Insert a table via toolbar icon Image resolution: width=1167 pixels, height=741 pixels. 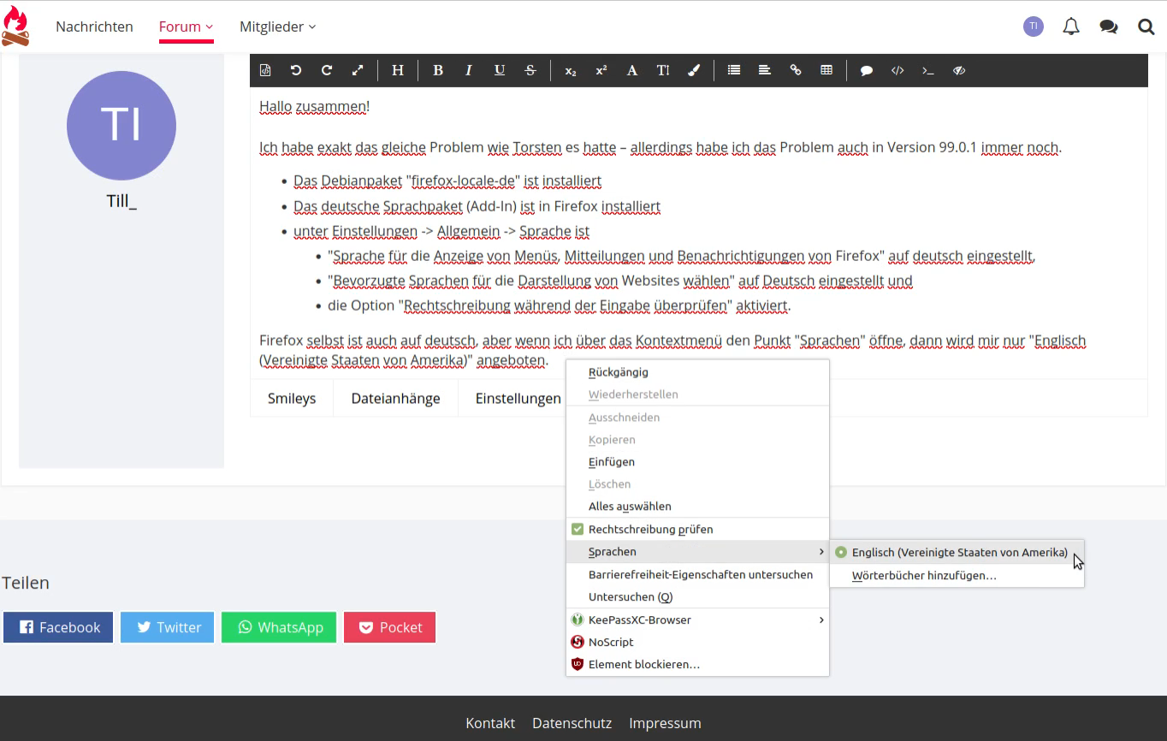coord(826,71)
